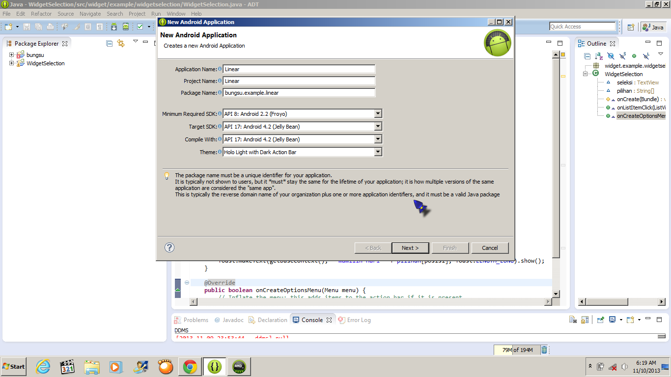Viewport: 671px width, 377px height.
Task: Click the Console Clear Console icon
Action: [x=573, y=320]
